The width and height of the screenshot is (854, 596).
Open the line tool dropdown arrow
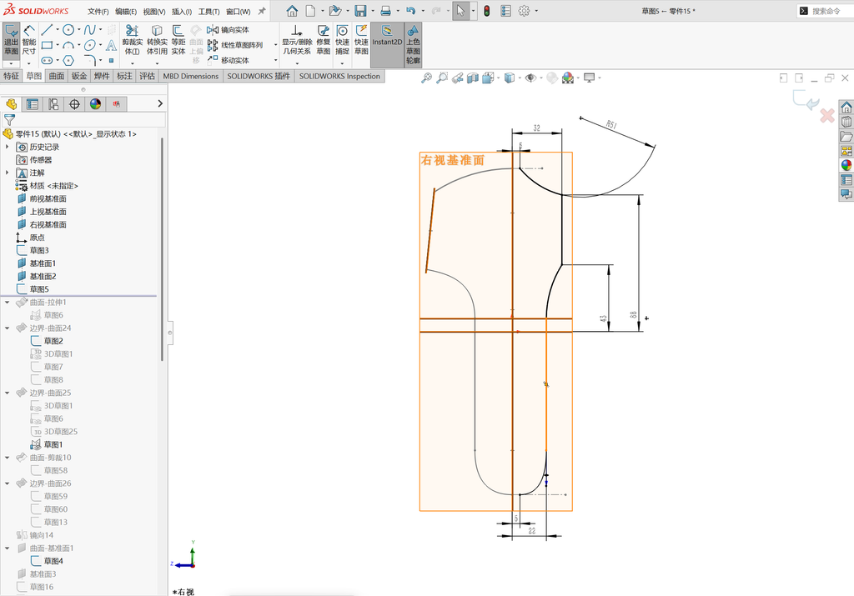click(58, 30)
